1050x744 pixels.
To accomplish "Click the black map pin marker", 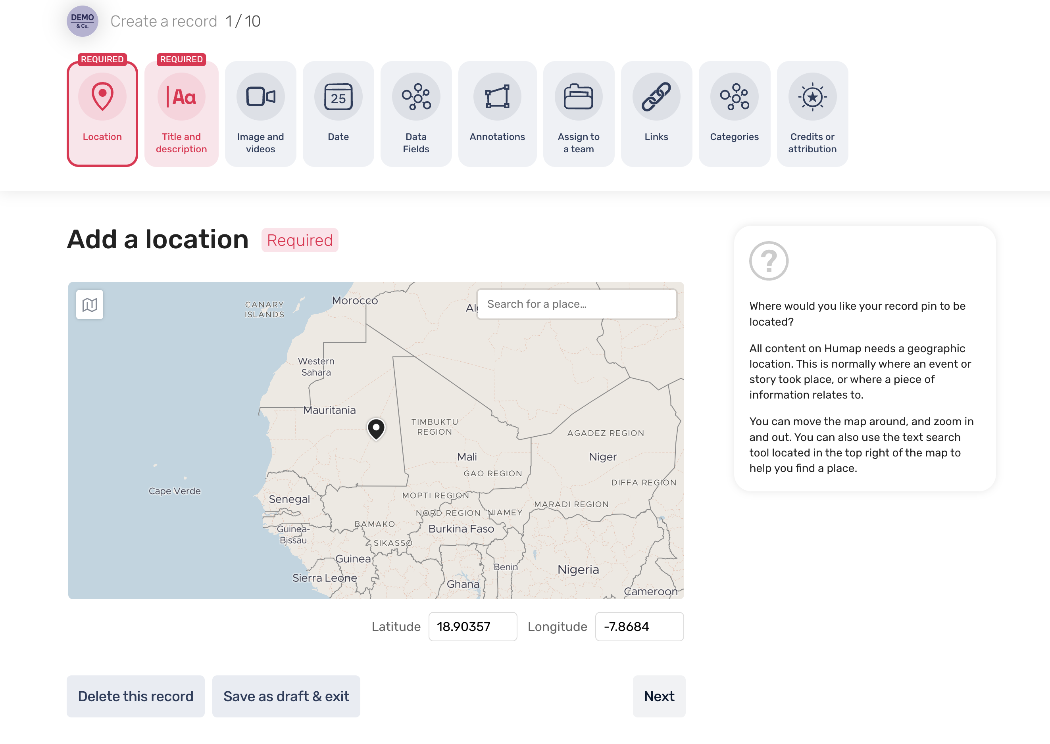I will (376, 429).
